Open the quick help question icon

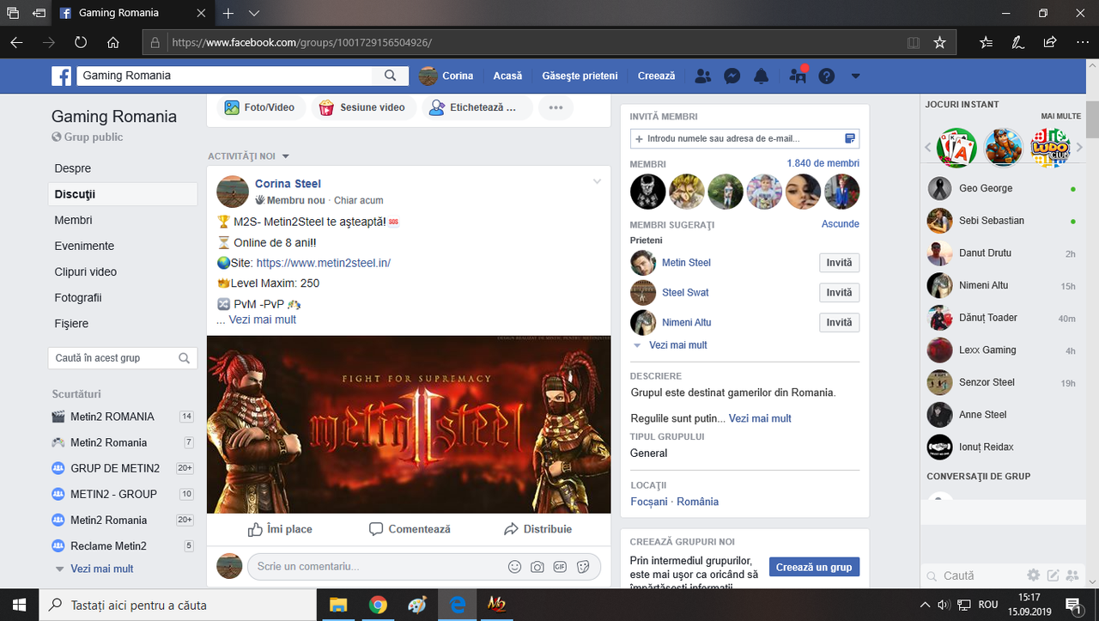tap(827, 76)
